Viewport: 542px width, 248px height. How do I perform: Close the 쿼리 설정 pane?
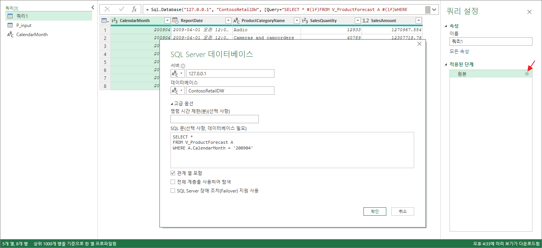click(529, 12)
